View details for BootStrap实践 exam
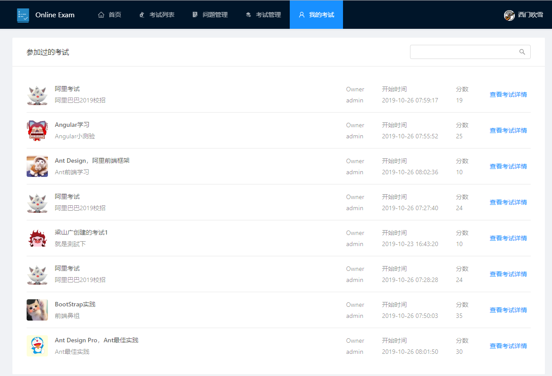The height and width of the screenshot is (376, 552). 509,310
